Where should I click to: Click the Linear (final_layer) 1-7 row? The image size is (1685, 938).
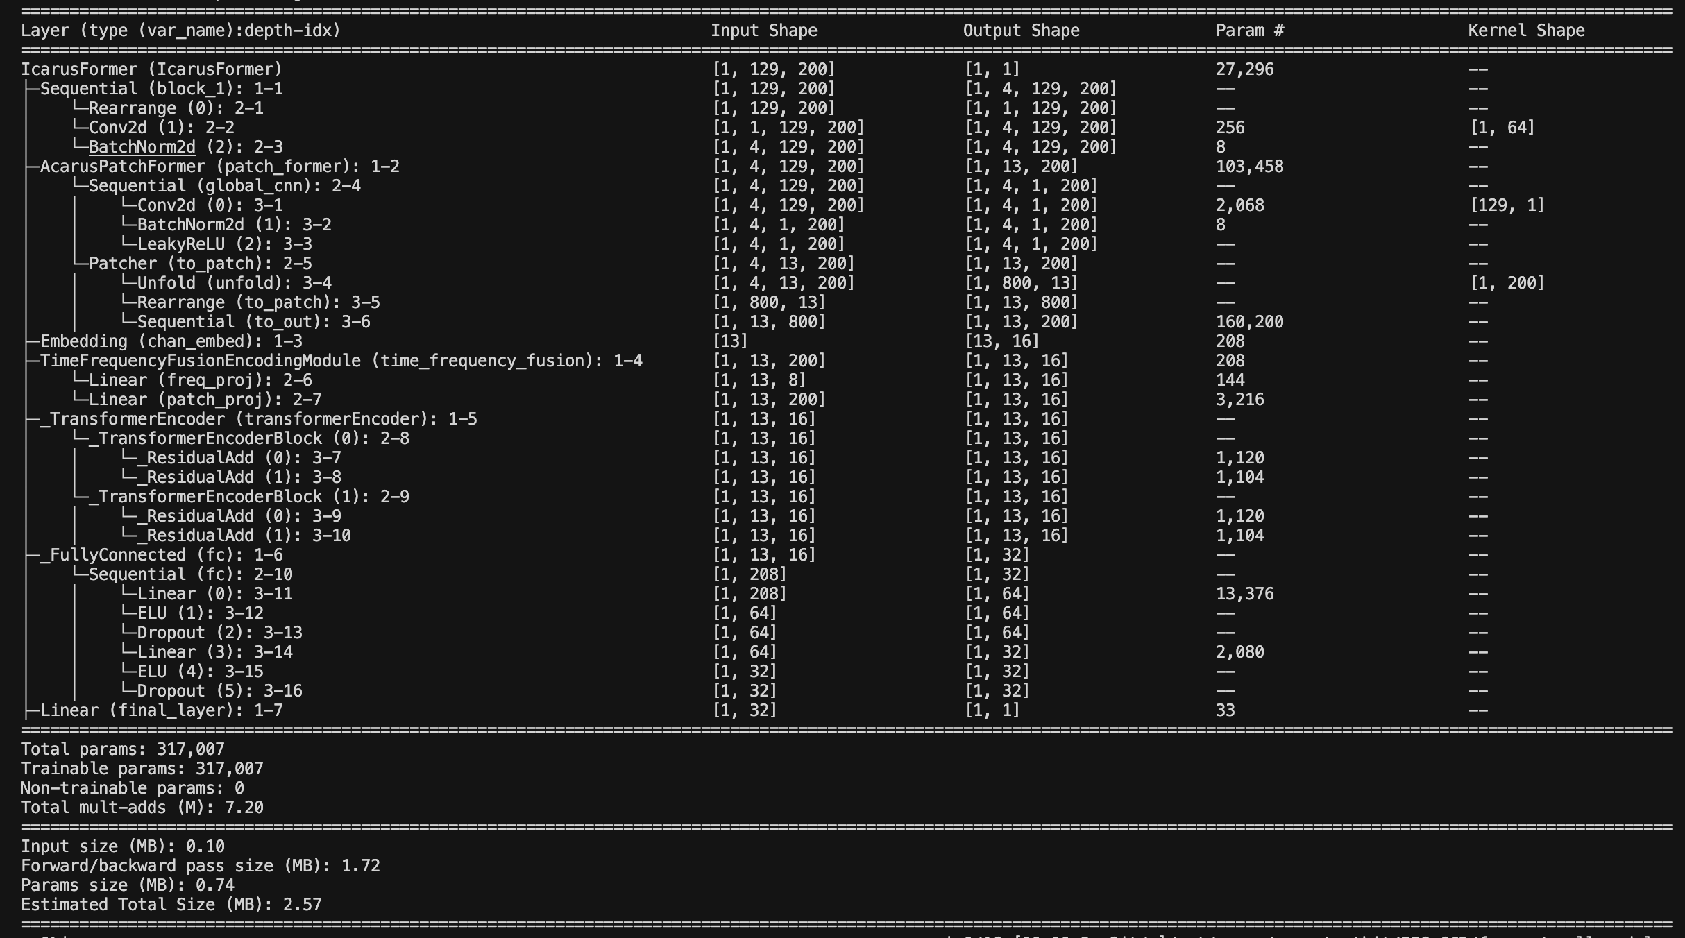pyautogui.click(x=161, y=710)
